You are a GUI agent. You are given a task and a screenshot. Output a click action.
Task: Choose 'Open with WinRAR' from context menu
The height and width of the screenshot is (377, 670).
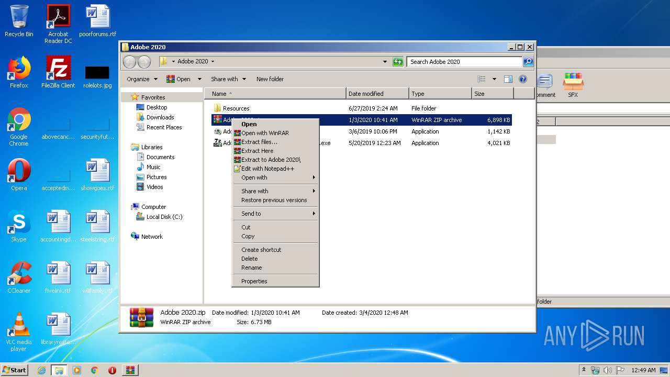(x=275, y=133)
